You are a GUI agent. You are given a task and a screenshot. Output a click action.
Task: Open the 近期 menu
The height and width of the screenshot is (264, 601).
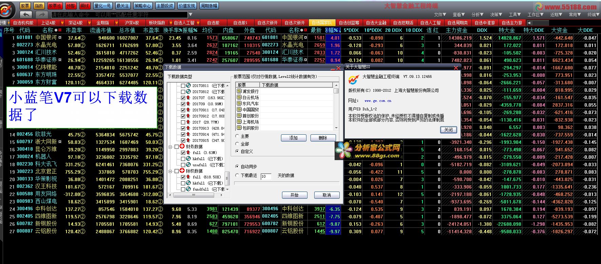pos(556,15)
